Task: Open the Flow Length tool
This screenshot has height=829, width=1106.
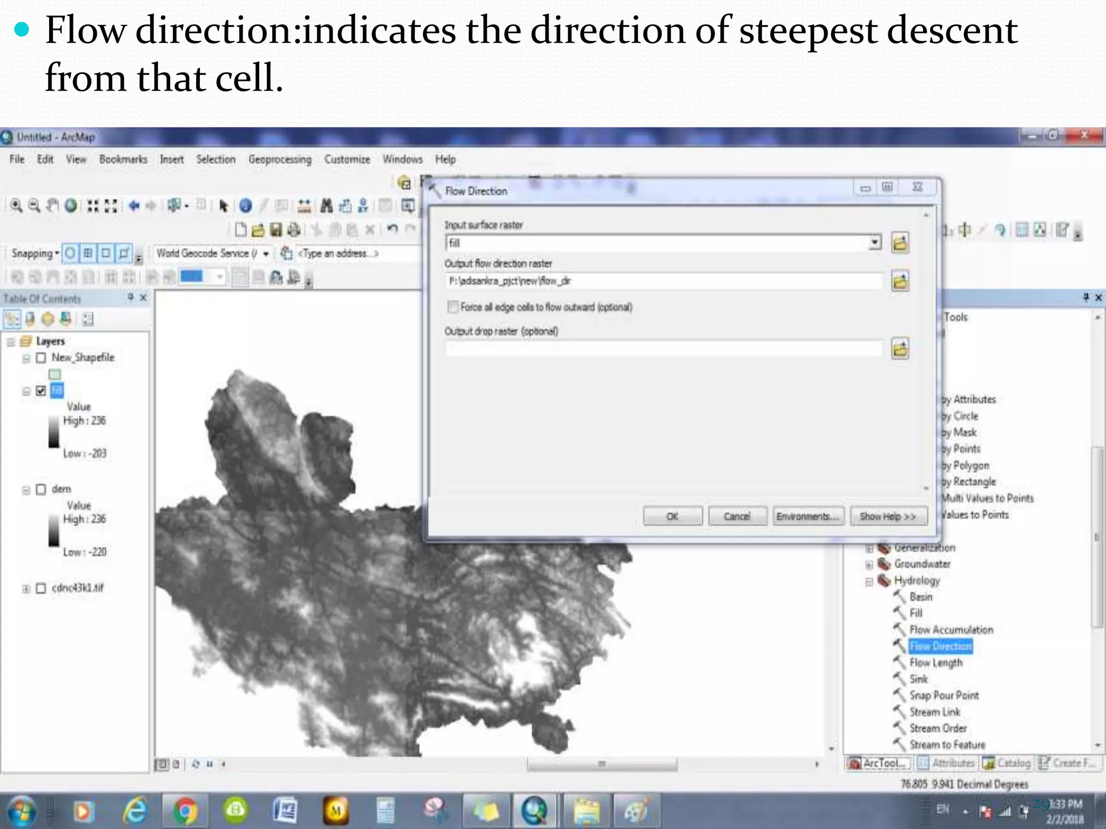Action: tap(936, 663)
